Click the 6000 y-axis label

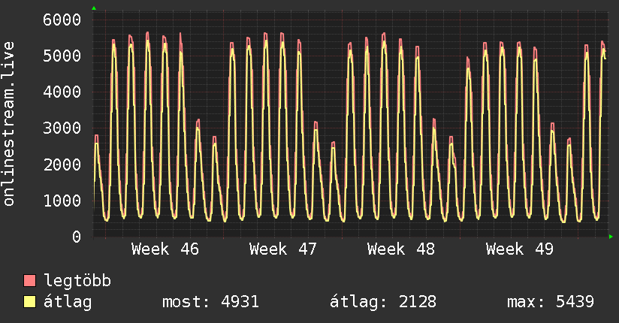coord(62,20)
